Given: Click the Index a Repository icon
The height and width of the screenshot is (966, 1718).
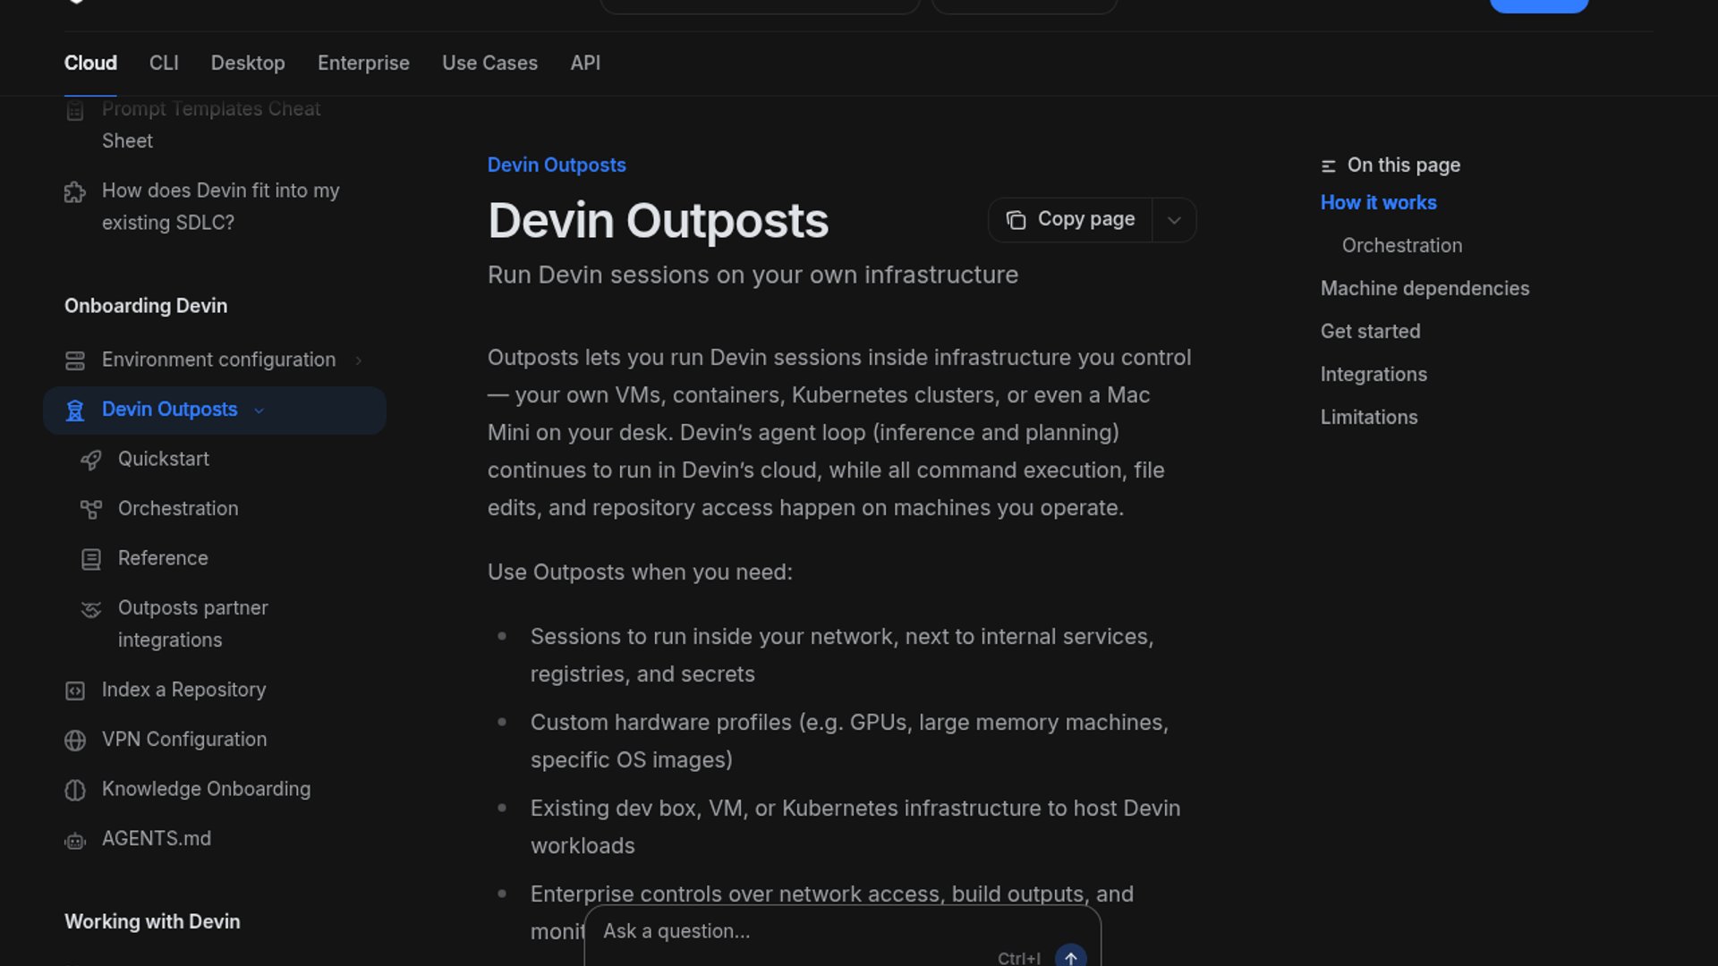Looking at the screenshot, I should [x=75, y=691].
